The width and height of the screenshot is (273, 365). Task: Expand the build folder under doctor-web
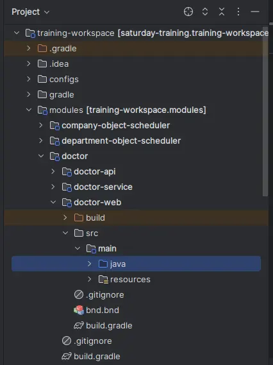[65, 217]
